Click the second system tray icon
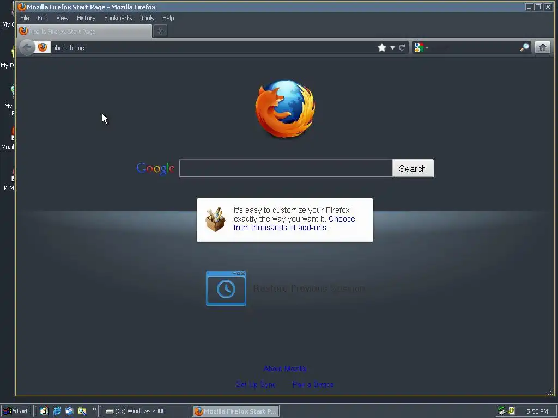 512,410
